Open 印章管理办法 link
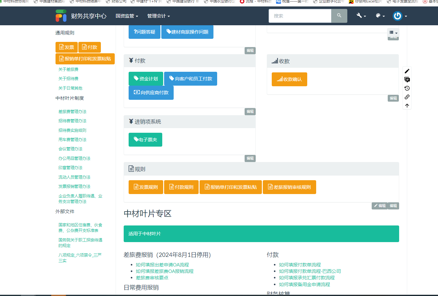 click(x=71, y=168)
